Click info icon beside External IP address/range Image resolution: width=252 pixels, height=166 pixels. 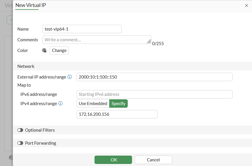tap(70, 77)
